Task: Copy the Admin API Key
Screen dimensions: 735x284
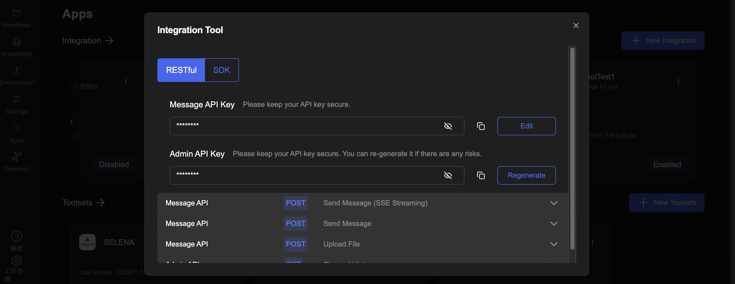Action: click(481, 175)
